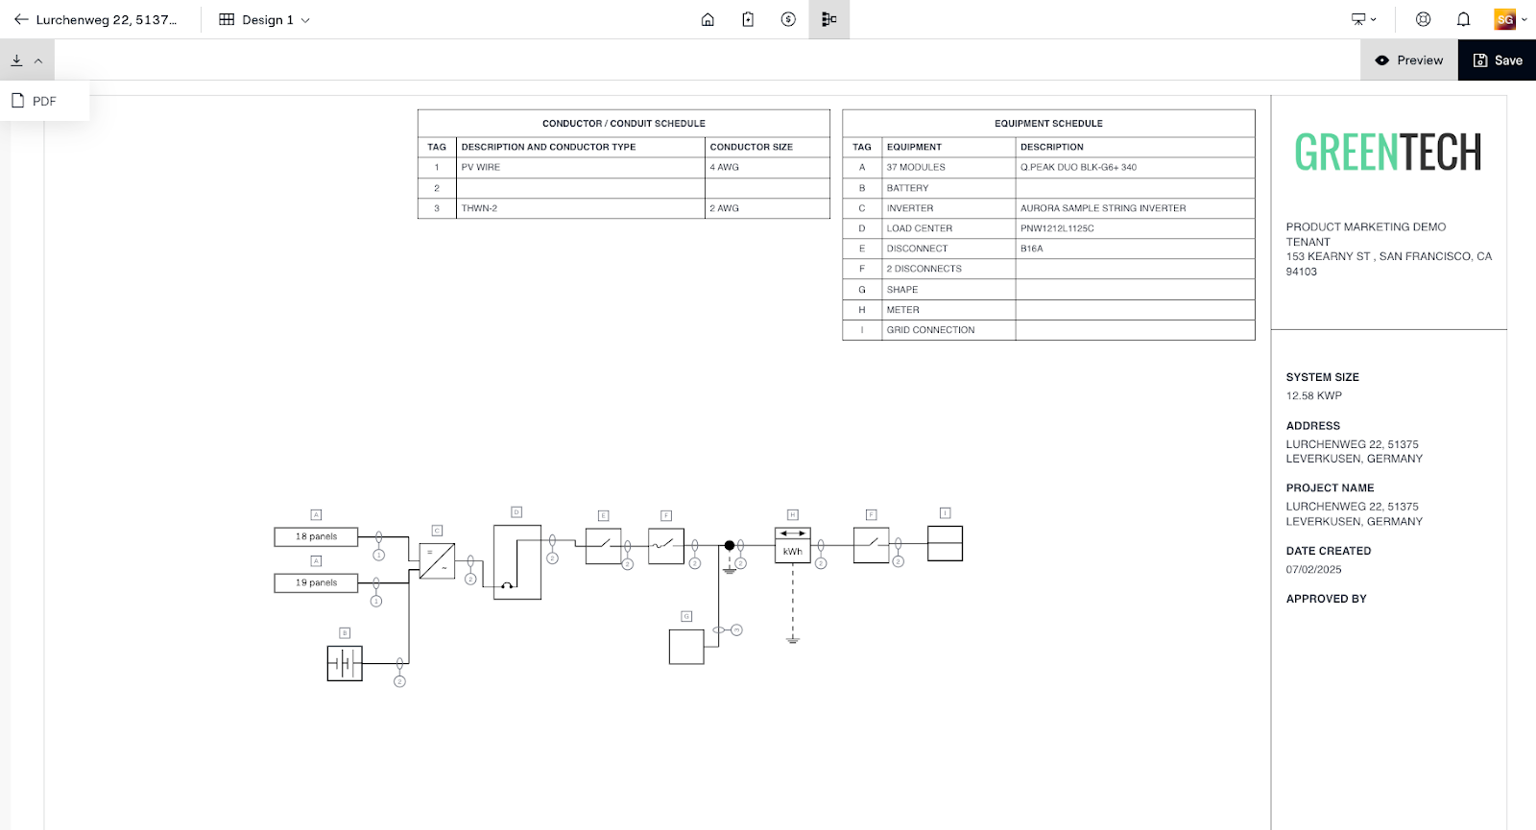1536x830 pixels.
Task: Click the battery symbol in the diagram
Action: click(x=345, y=663)
